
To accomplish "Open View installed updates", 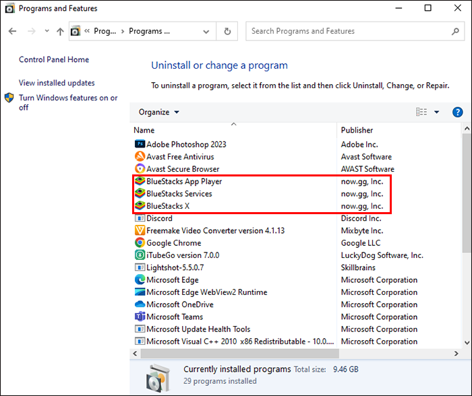I will (57, 83).
